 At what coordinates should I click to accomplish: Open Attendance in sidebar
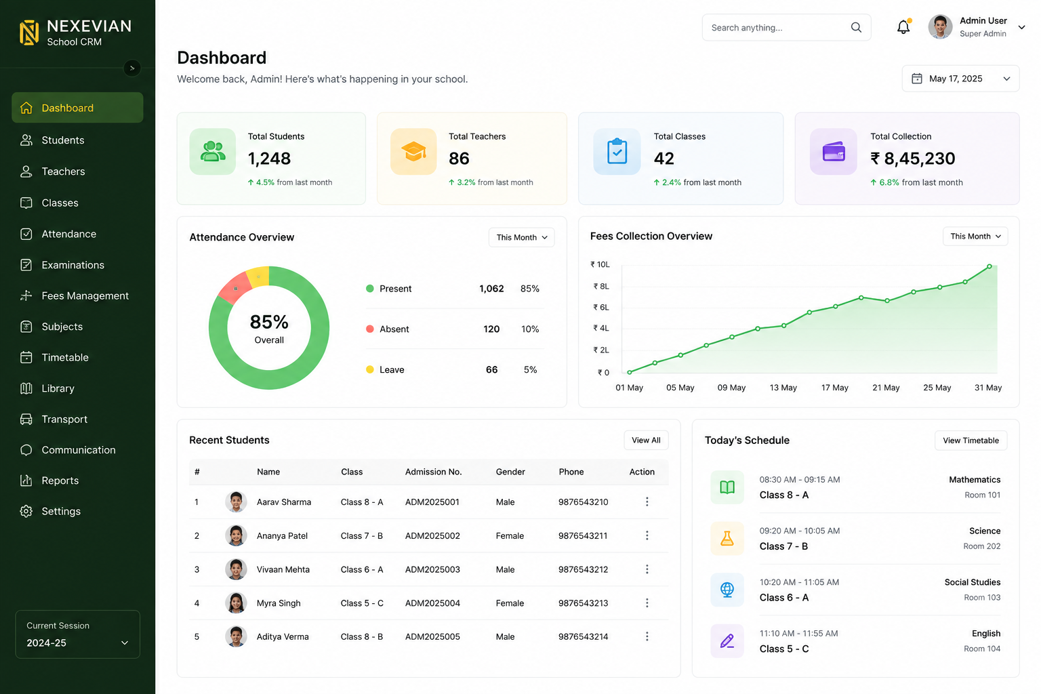coord(77,234)
